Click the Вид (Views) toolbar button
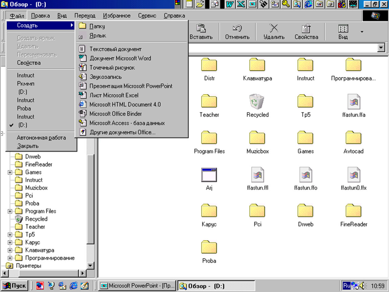The width and height of the screenshot is (389, 292). pos(343,32)
